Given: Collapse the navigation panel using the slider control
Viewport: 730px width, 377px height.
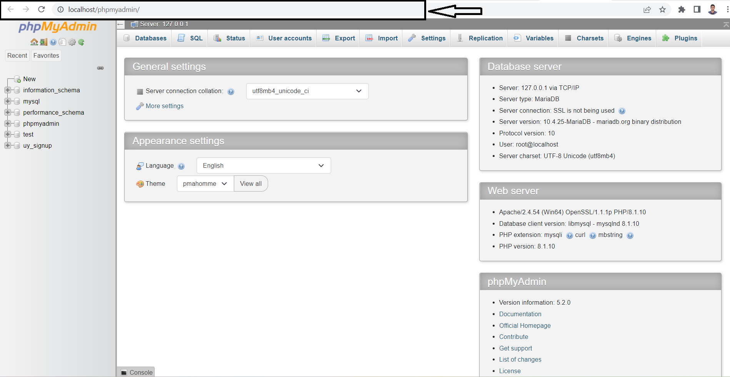Looking at the screenshot, I should coord(100,68).
